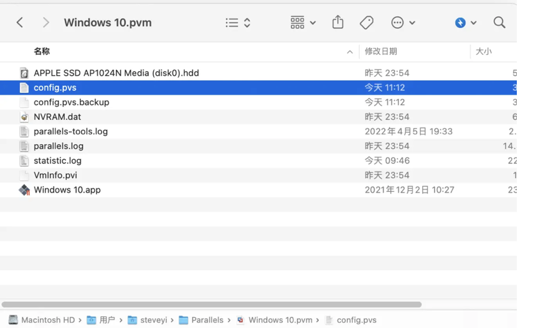Open the search magnifier icon
The image size is (538, 328).
point(499,23)
